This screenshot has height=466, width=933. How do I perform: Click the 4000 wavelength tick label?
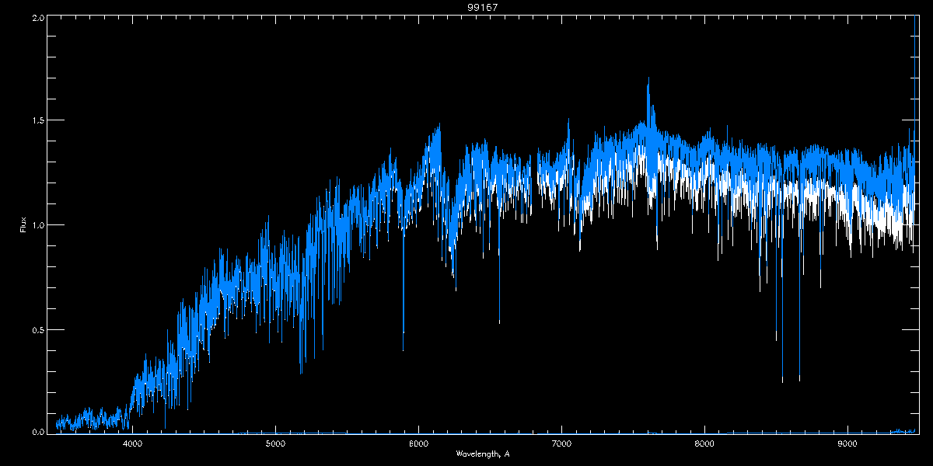pyautogui.click(x=132, y=444)
